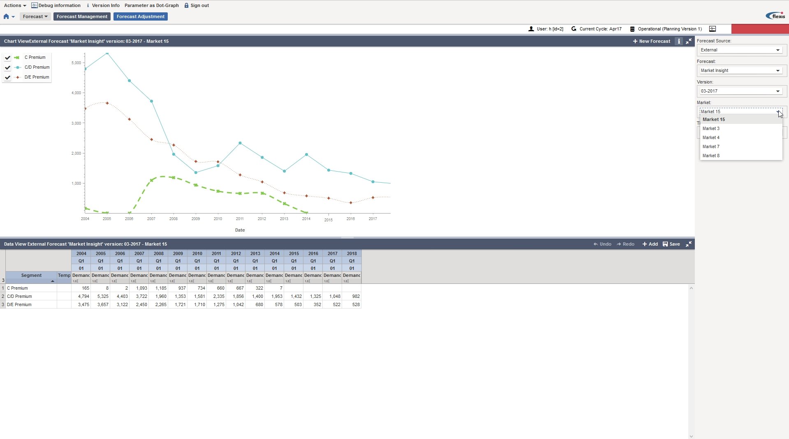Click the monitor icon beside Planning Version
Viewport: 789px width, 439px height.
(x=713, y=29)
